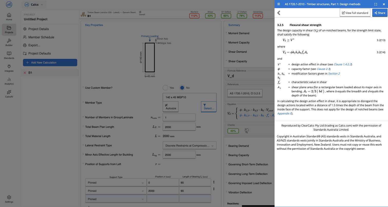Screen dimensions: 388x207
Task: Collapse Shear Capacity in Summary
Action: [x=238, y=61]
